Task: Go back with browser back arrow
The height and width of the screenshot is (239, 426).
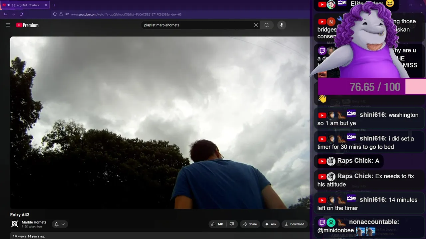Action: tap(5, 14)
